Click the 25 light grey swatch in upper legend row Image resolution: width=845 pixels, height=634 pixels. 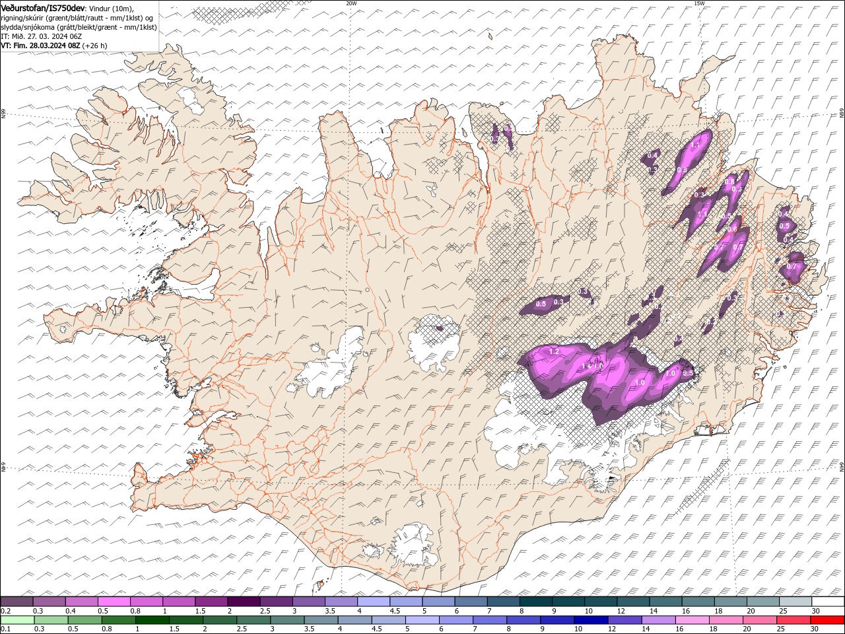795,602
